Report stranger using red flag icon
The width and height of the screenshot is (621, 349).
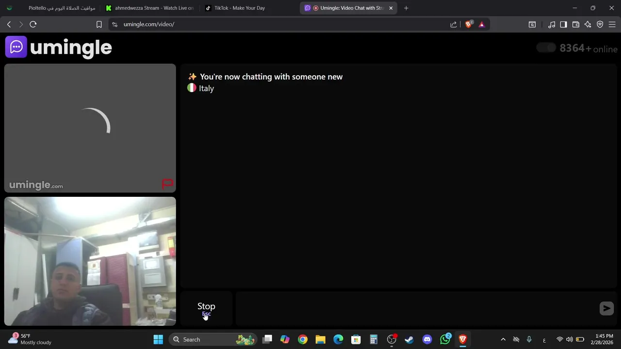[x=167, y=184]
